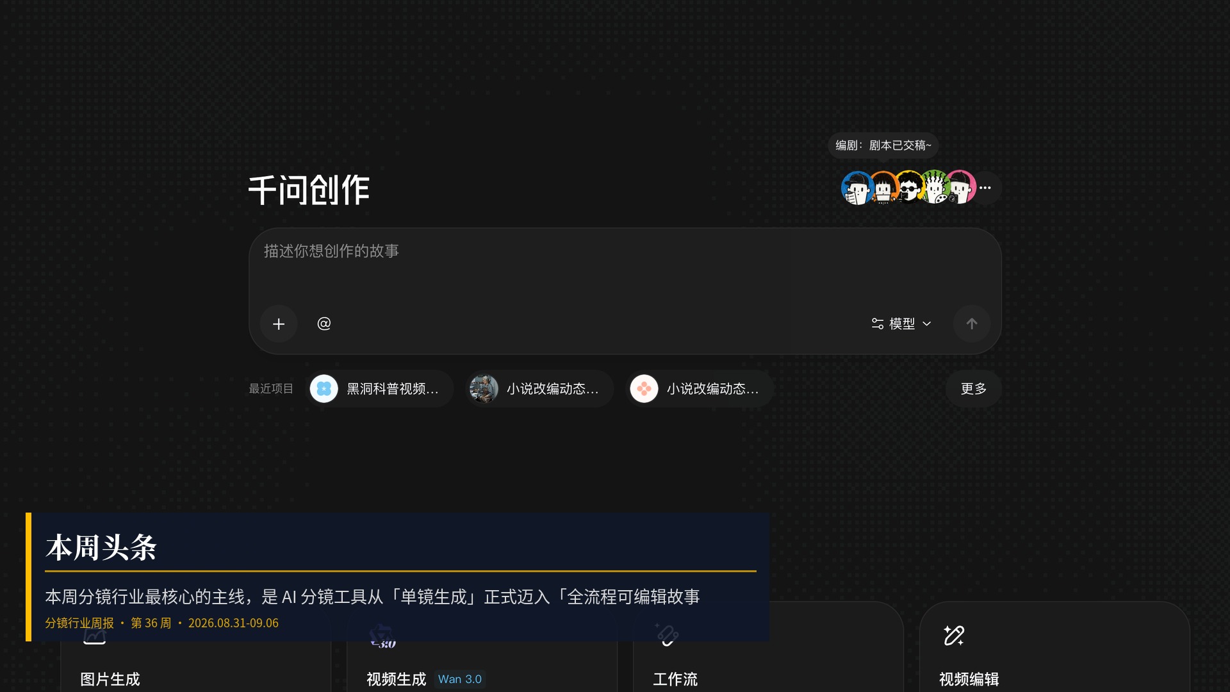
Task: Open 小说改编动态 project with photo thumbnail
Action: 539,389
